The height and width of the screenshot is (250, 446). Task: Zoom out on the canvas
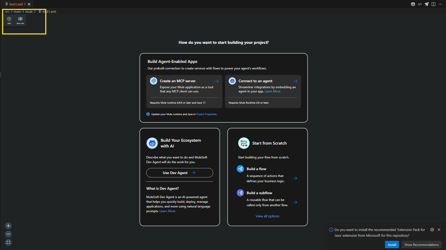(x=8, y=234)
